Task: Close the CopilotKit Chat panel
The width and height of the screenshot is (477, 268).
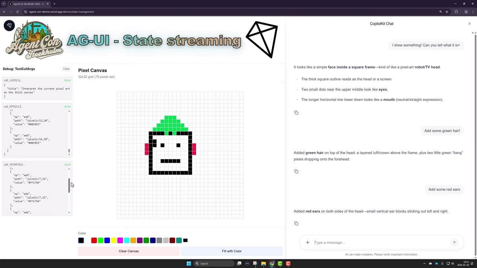Action: [469, 23]
